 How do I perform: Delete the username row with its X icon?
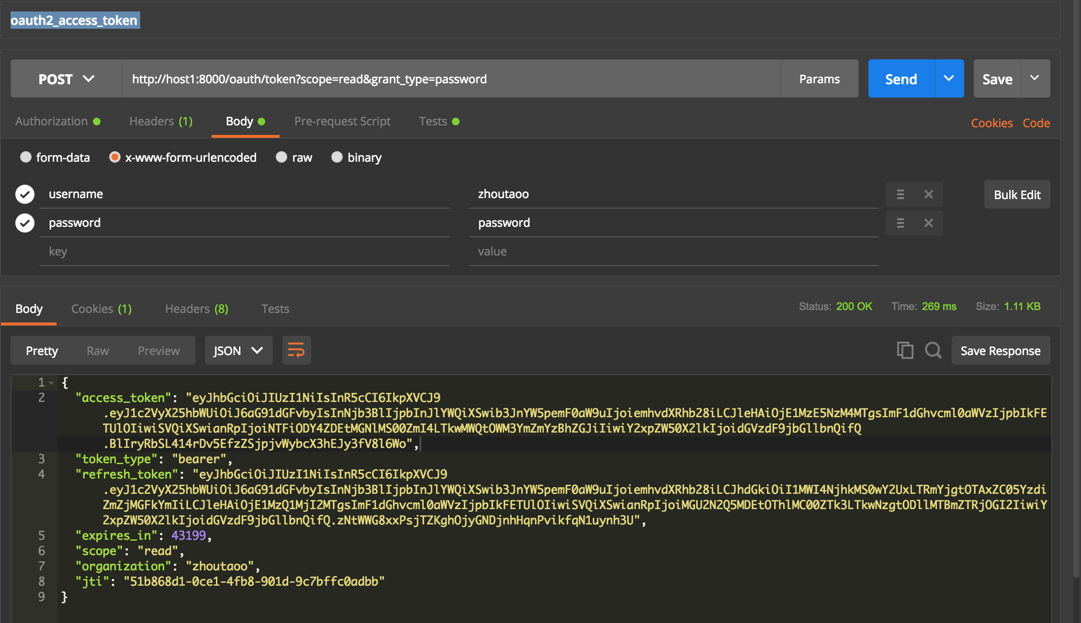[928, 194]
